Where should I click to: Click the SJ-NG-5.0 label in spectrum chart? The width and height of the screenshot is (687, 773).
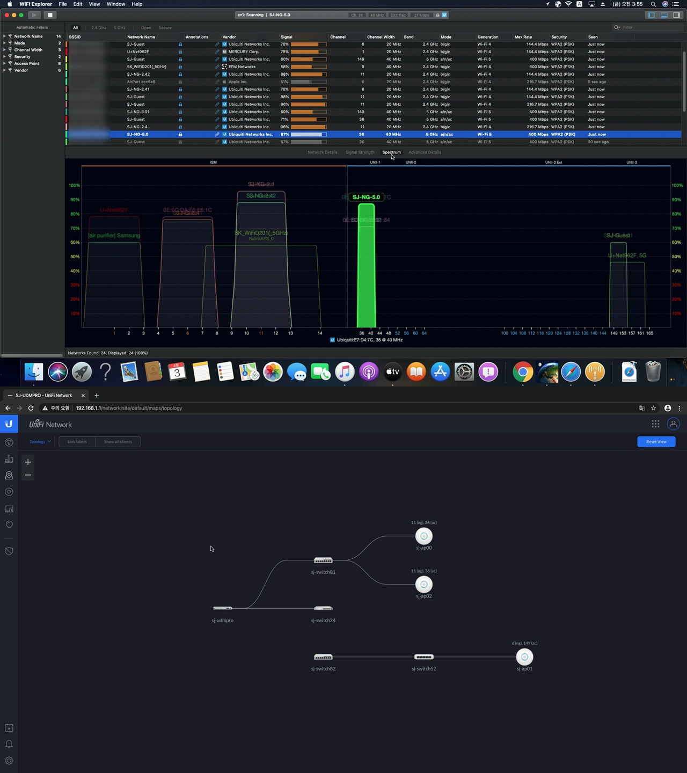[366, 197]
